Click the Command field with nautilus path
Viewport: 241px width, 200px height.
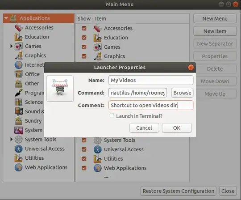[x=137, y=93]
